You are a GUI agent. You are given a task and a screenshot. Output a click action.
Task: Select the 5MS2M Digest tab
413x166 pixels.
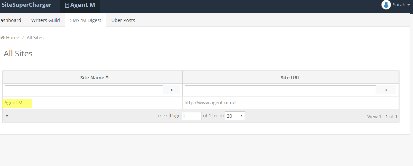[85, 20]
